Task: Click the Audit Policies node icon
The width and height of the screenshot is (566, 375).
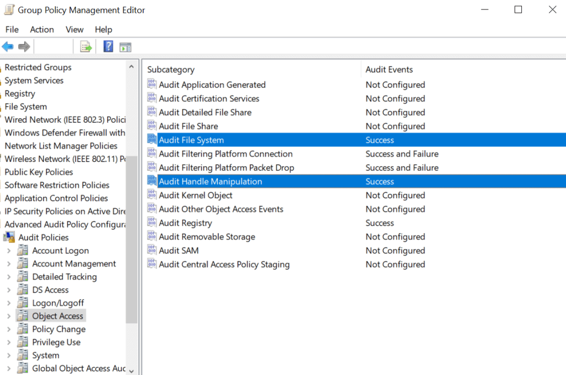Action: coord(9,237)
